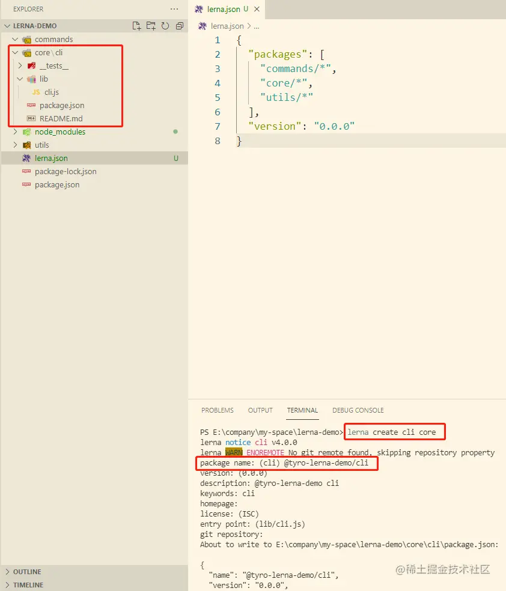506x591 pixels.
Task: Click the core folder icon
Action: coord(26,53)
